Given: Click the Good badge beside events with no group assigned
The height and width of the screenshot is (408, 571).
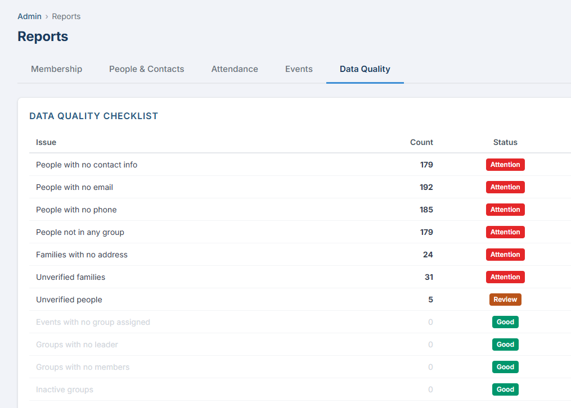Looking at the screenshot, I should [x=505, y=321].
